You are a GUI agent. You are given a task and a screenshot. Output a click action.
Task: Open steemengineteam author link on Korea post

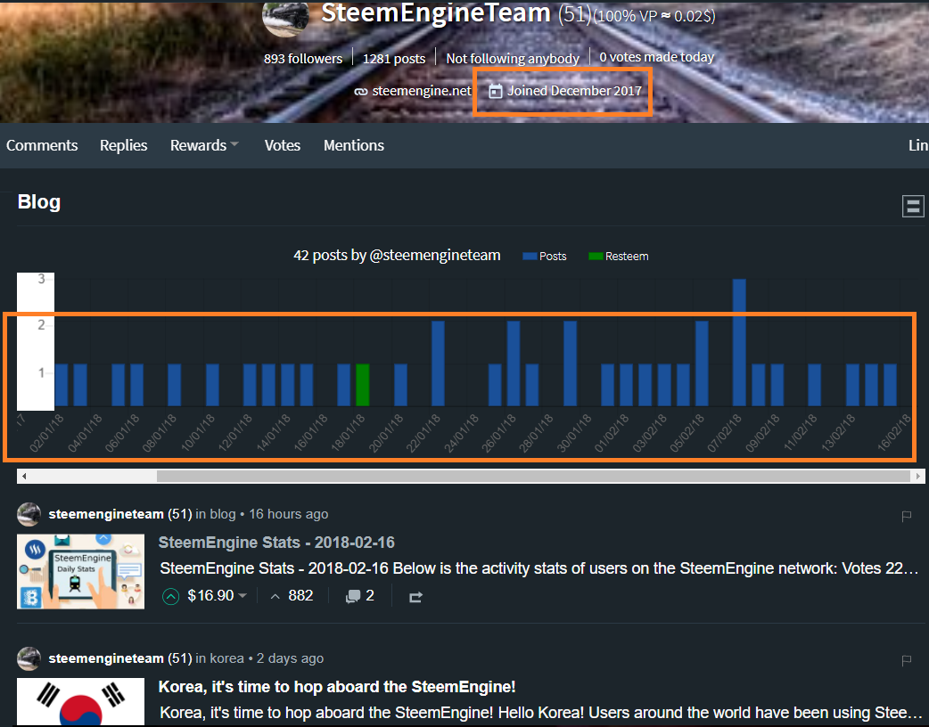coord(105,658)
